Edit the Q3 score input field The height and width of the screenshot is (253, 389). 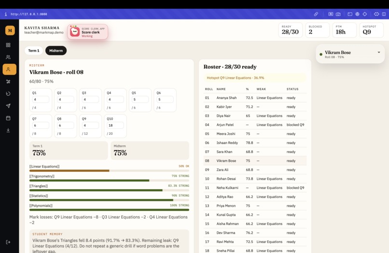[90, 99]
